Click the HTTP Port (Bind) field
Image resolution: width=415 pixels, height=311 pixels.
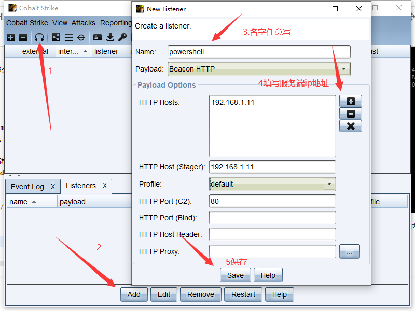click(x=272, y=218)
